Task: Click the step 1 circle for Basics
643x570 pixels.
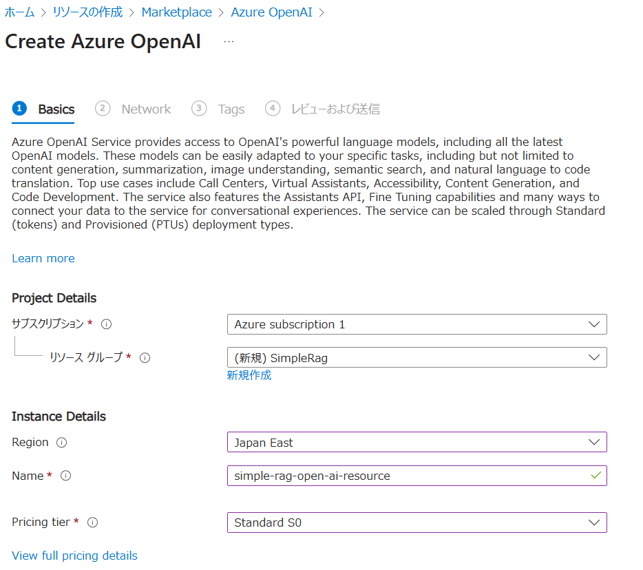Action: point(19,109)
